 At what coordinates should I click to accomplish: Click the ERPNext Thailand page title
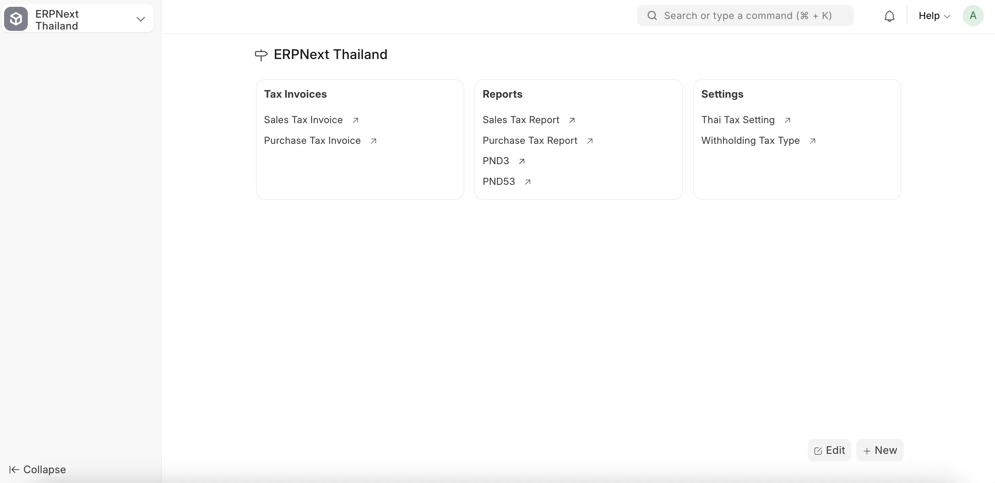point(330,55)
